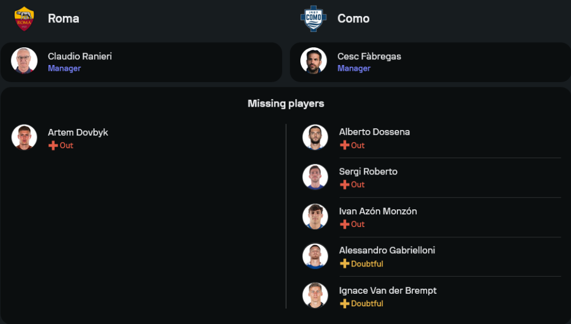The image size is (571, 324).
Task: Open Claudio Ranieri's manager profile photo
Action: coord(24,60)
